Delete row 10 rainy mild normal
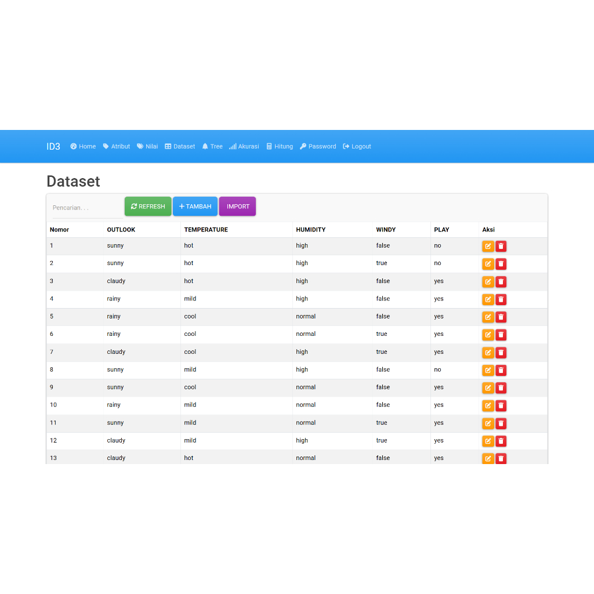This screenshot has width=594, height=594. click(x=501, y=405)
